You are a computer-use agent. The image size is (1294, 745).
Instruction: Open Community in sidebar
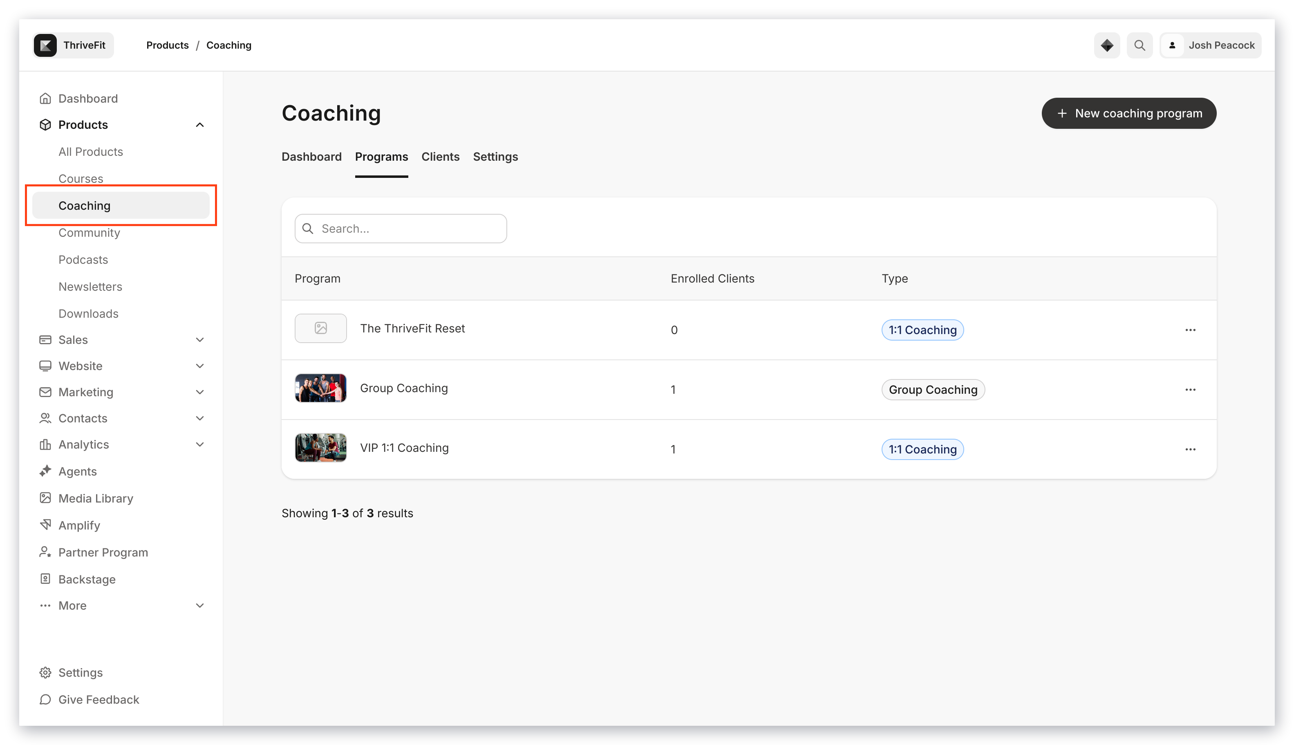click(89, 232)
